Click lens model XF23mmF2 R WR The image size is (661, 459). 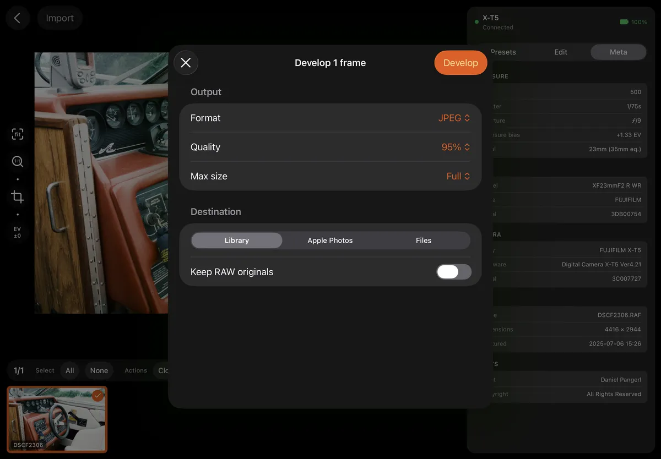[x=617, y=185]
